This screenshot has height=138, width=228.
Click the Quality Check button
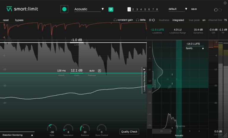click(x=129, y=131)
